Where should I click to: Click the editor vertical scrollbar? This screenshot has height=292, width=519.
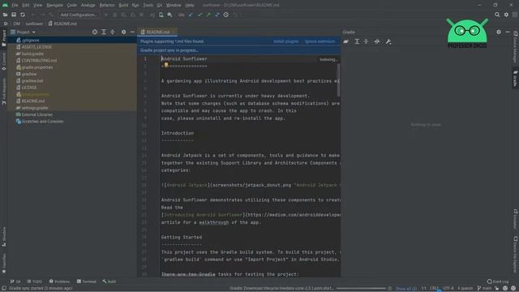click(338, 79)
